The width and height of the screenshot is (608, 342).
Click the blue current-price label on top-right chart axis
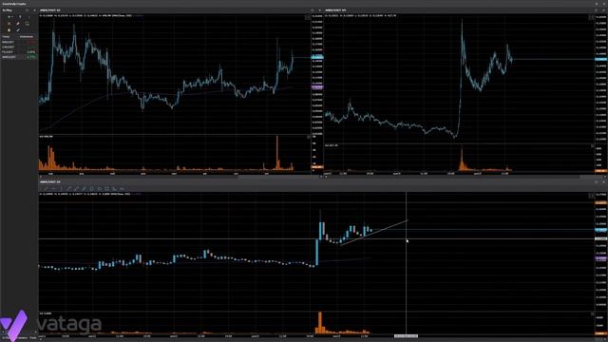[601, 59]
